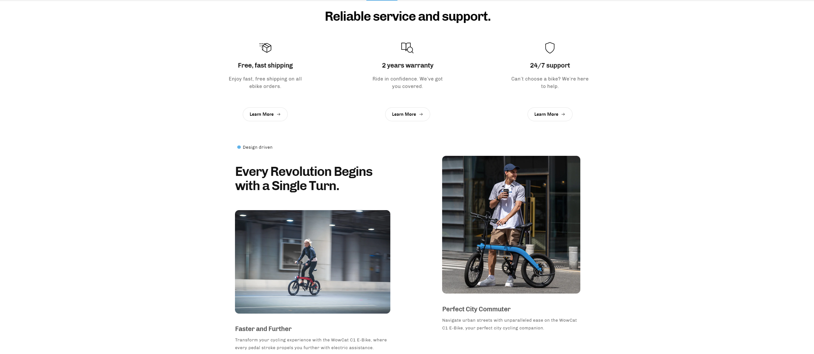The width and height of the screenshot is (814, 354).
Task: Click the blue dot beside Design driven
Action: click(239, 147)
